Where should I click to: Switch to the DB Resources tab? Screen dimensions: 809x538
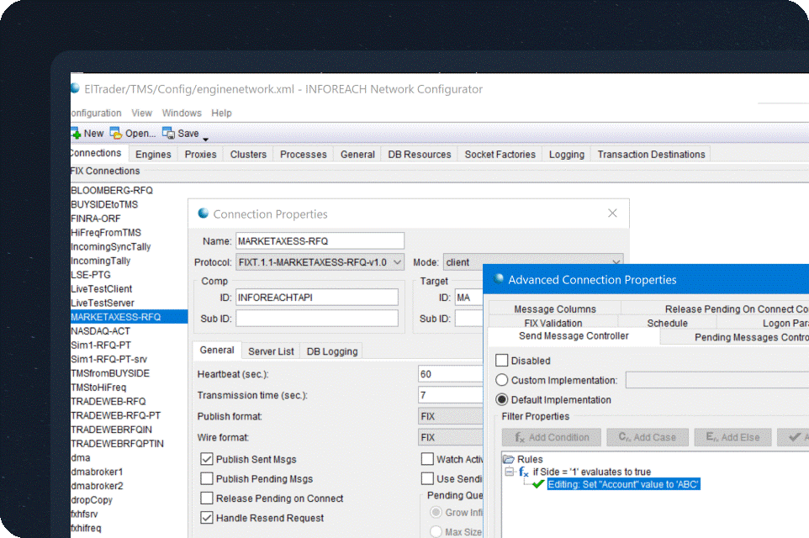[419, 154]
